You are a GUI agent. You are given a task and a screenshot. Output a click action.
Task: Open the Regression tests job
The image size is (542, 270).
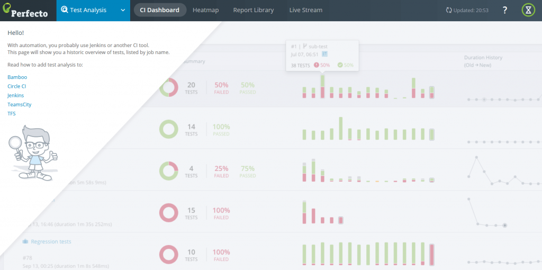click(51, 241)
